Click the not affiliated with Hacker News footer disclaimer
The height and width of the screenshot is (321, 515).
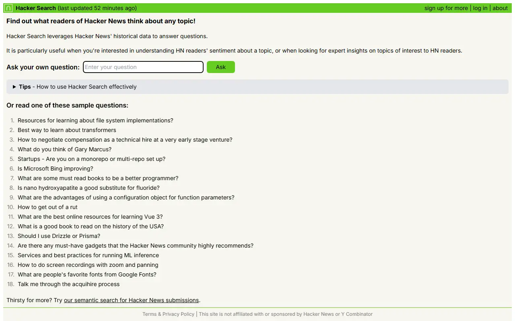click(286, 314)
